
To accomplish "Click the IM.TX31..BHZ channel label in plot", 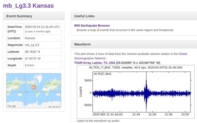I will tap(103, 73).
